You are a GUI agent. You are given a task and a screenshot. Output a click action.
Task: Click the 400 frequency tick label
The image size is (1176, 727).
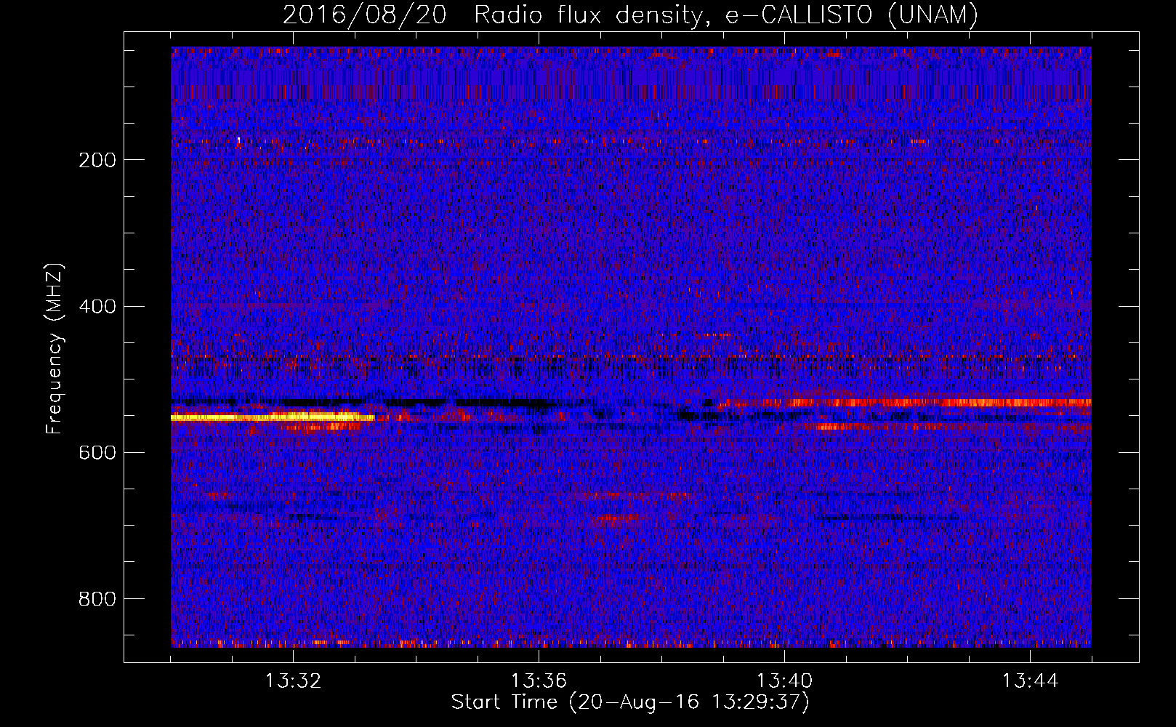tap(97, 306)
